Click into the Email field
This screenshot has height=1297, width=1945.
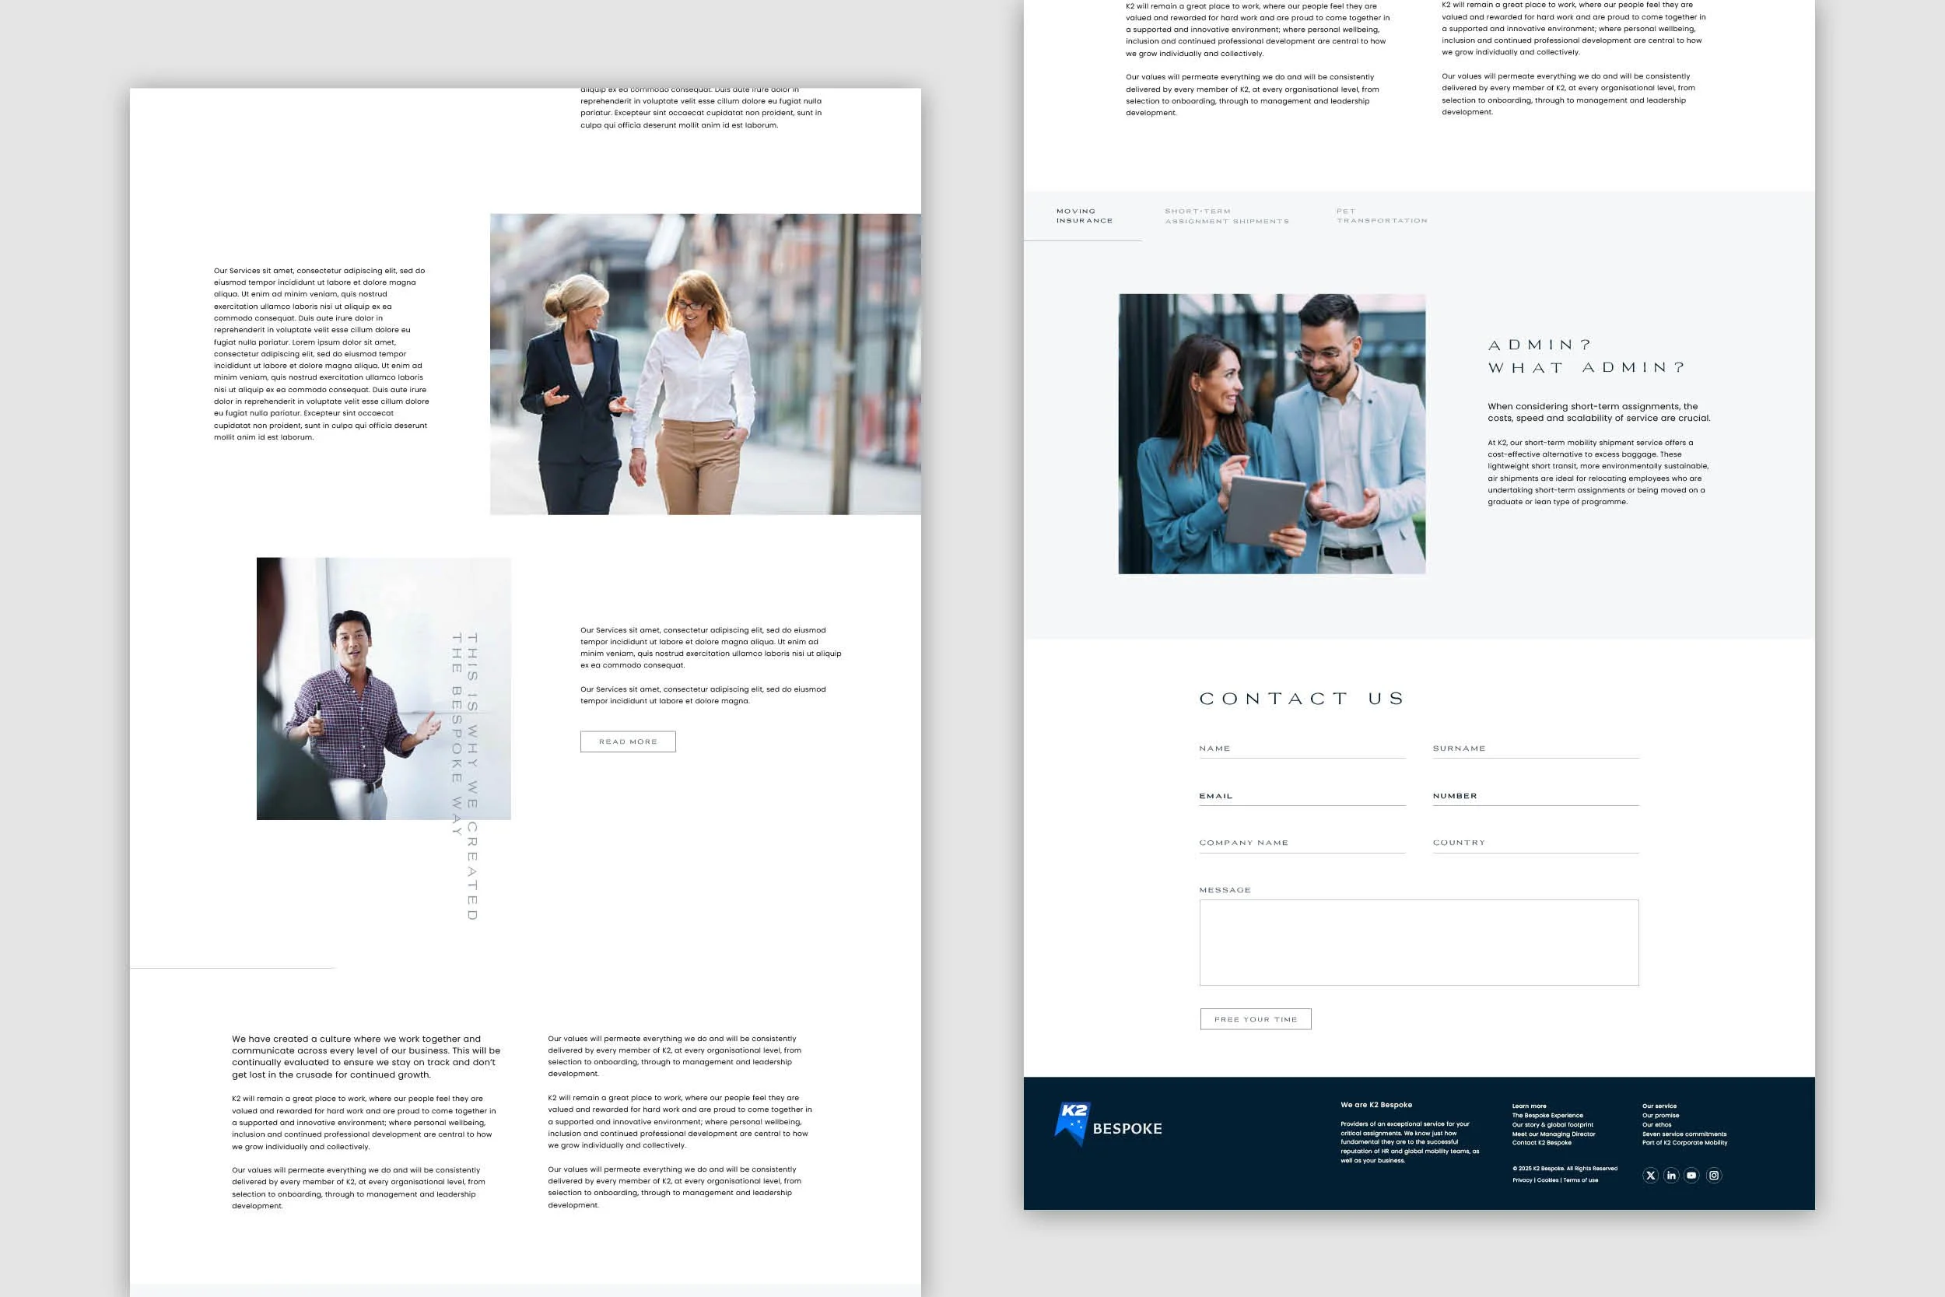1302,797
